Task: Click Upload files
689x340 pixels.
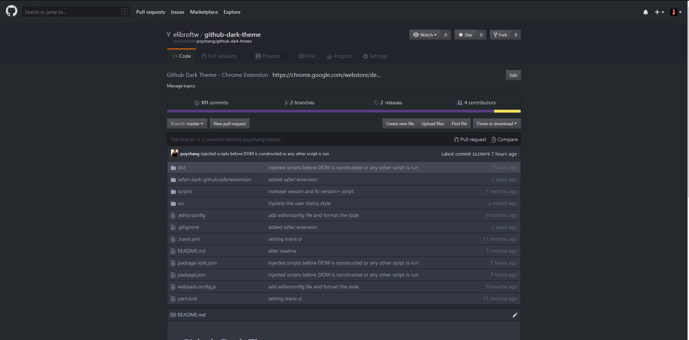Action: point(433,123)
